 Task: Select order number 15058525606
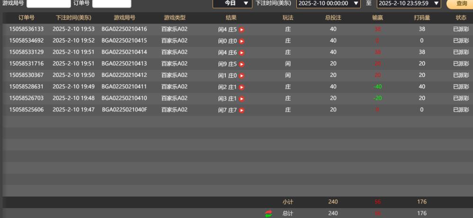pyautogui.click(x=26, y=110)
